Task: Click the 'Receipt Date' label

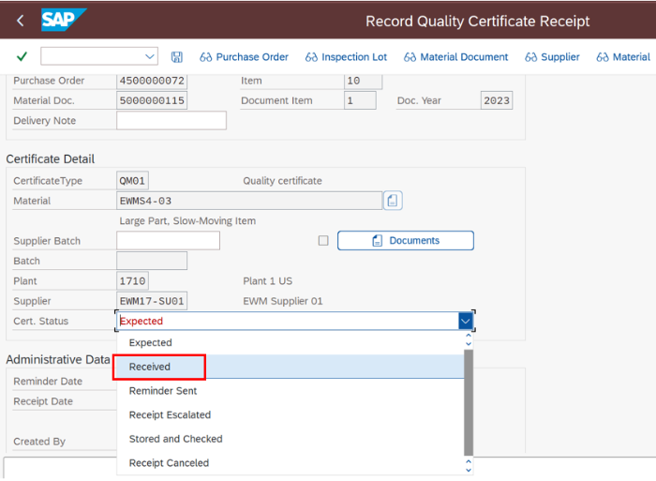Action: tap(43, 401)
